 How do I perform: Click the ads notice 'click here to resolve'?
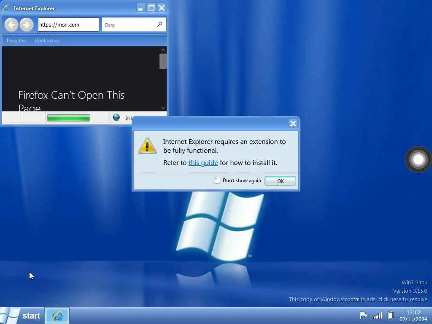[402, 299]
